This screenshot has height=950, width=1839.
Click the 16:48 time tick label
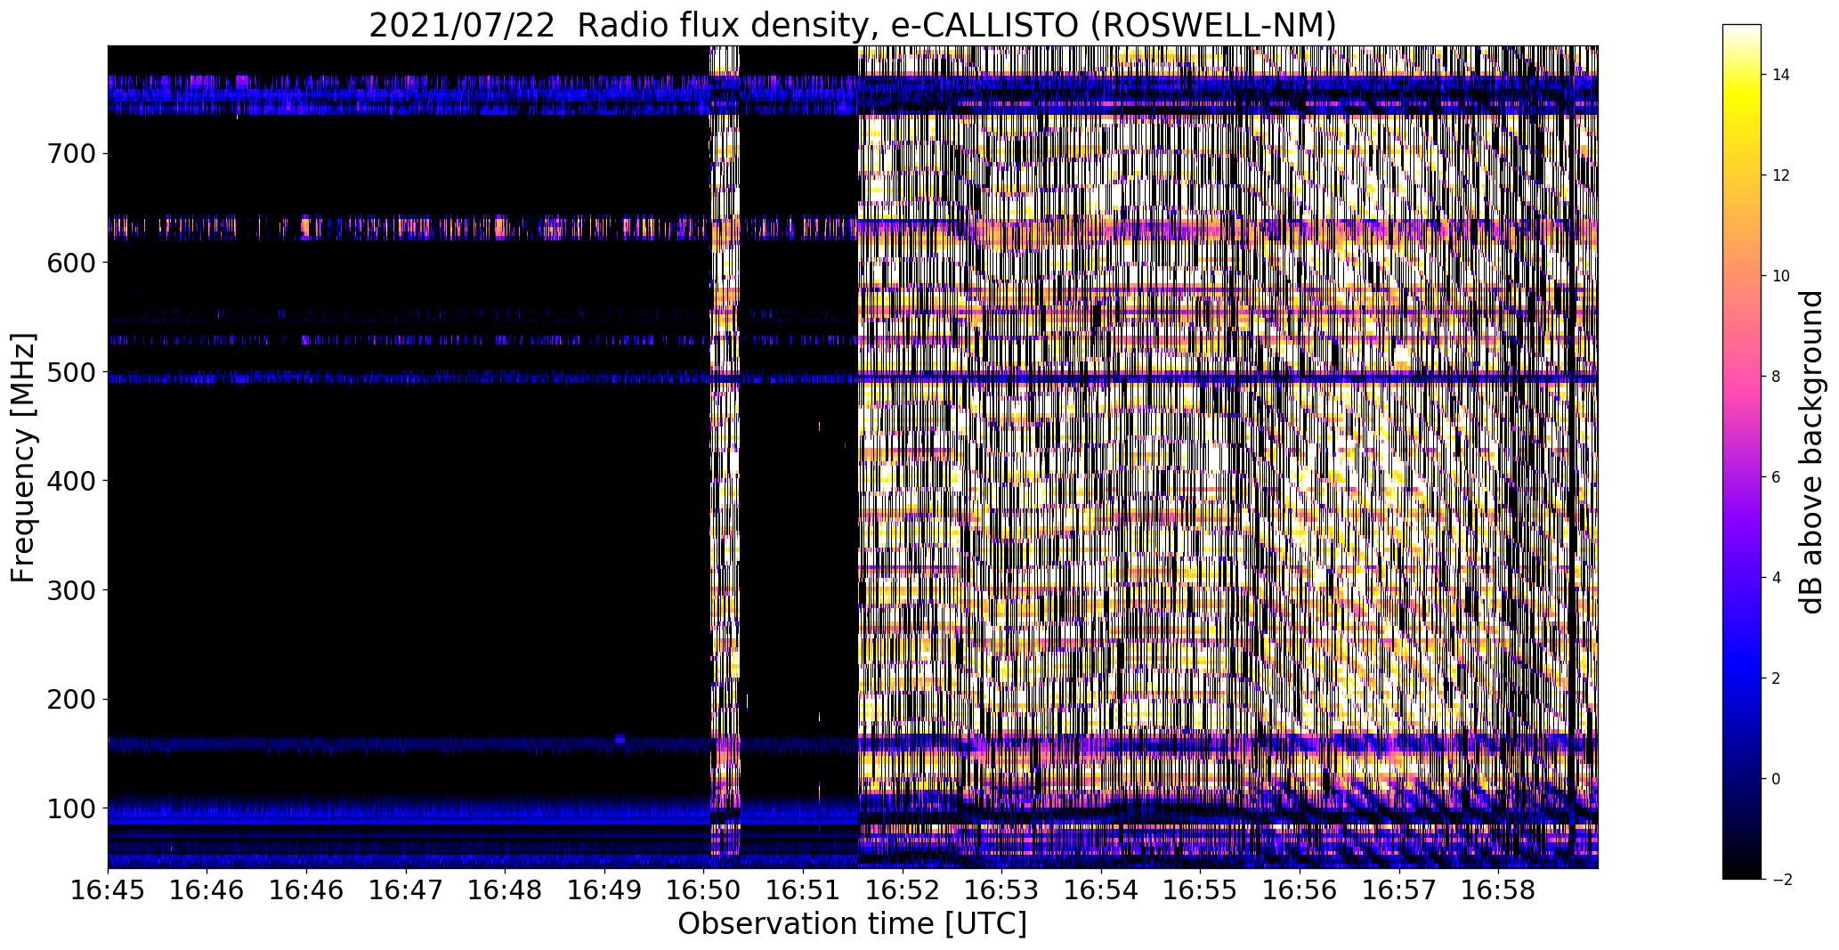(x=505, y=889)
